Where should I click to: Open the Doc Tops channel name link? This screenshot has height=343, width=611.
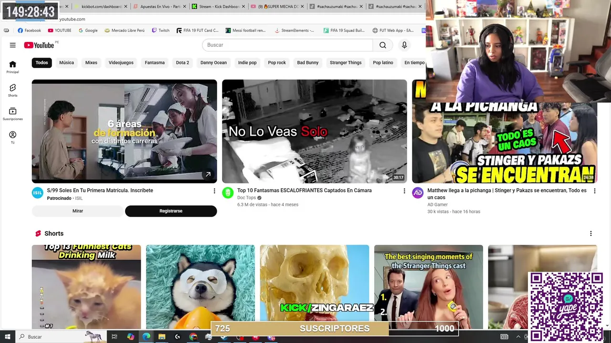pyautogui.click(x=246, y=198)
